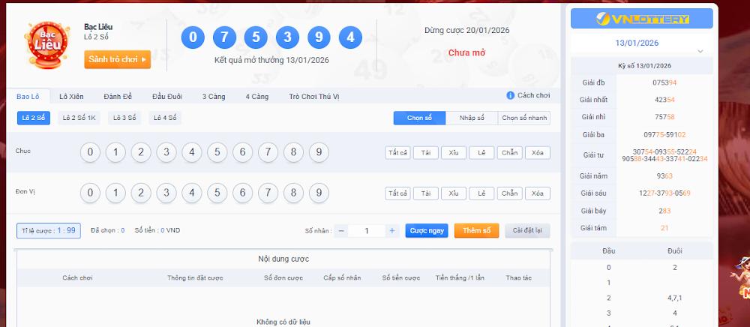Toggle number 1 in the Chục row
This screenshot has height=327, width=750.
pyautogui.click(x=115, y=152)
